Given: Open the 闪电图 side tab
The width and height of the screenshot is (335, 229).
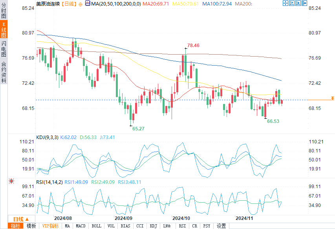Looking at the screenshot, I should 4,49.
